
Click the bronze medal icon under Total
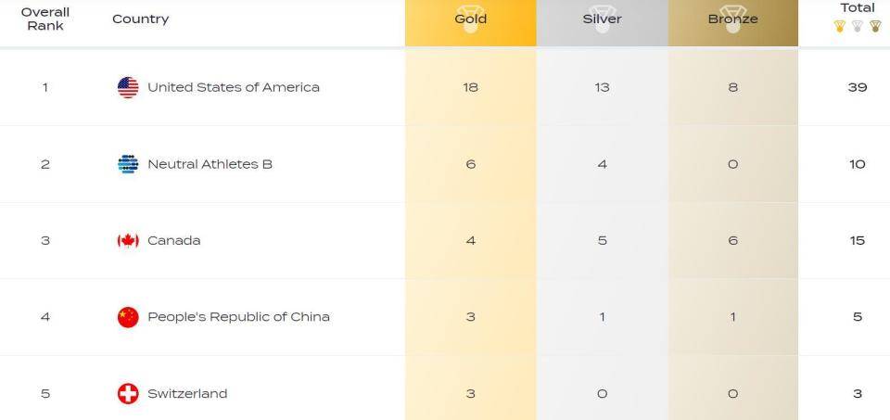coord(875,26)
